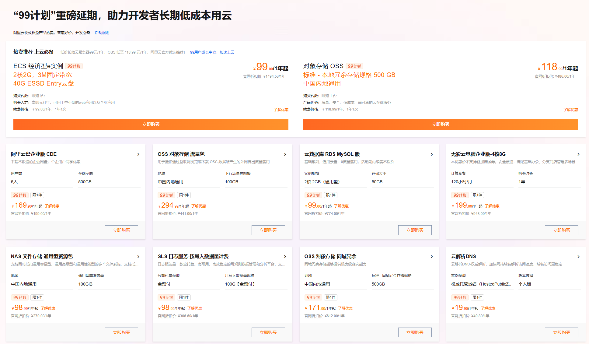This screenshot has height=344, width=589.
Task: Select 实例类型 权威托管域名 field
Action: pyautogui.click(x=482, y=284)
